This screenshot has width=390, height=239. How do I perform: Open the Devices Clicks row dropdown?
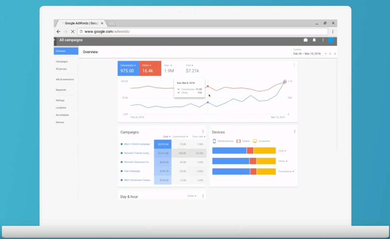point(283,161)
